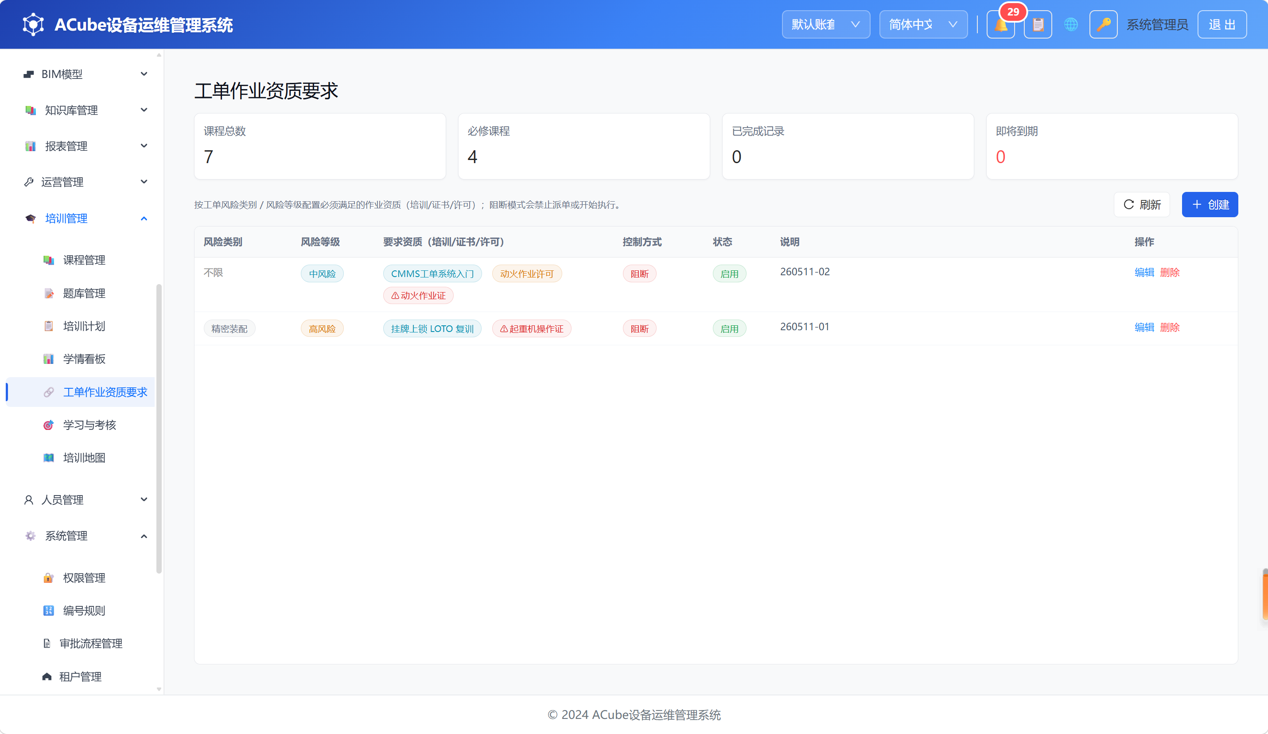This screenshot has width=1268, height=734.
Task: Collapse the 培训管理 chevron
Action: click(x=144, y=219)
